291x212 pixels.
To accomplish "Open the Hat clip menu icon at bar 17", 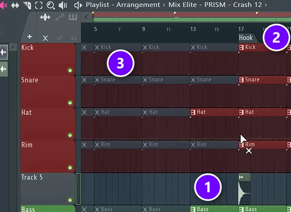I will click(241, 112).
